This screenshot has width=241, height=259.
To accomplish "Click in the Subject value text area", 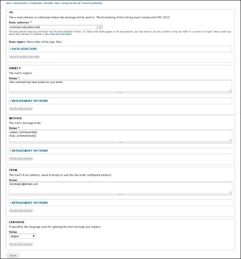I will point(120,85).
